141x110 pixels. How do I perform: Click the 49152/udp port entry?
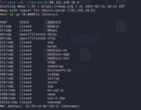(9, 102)
